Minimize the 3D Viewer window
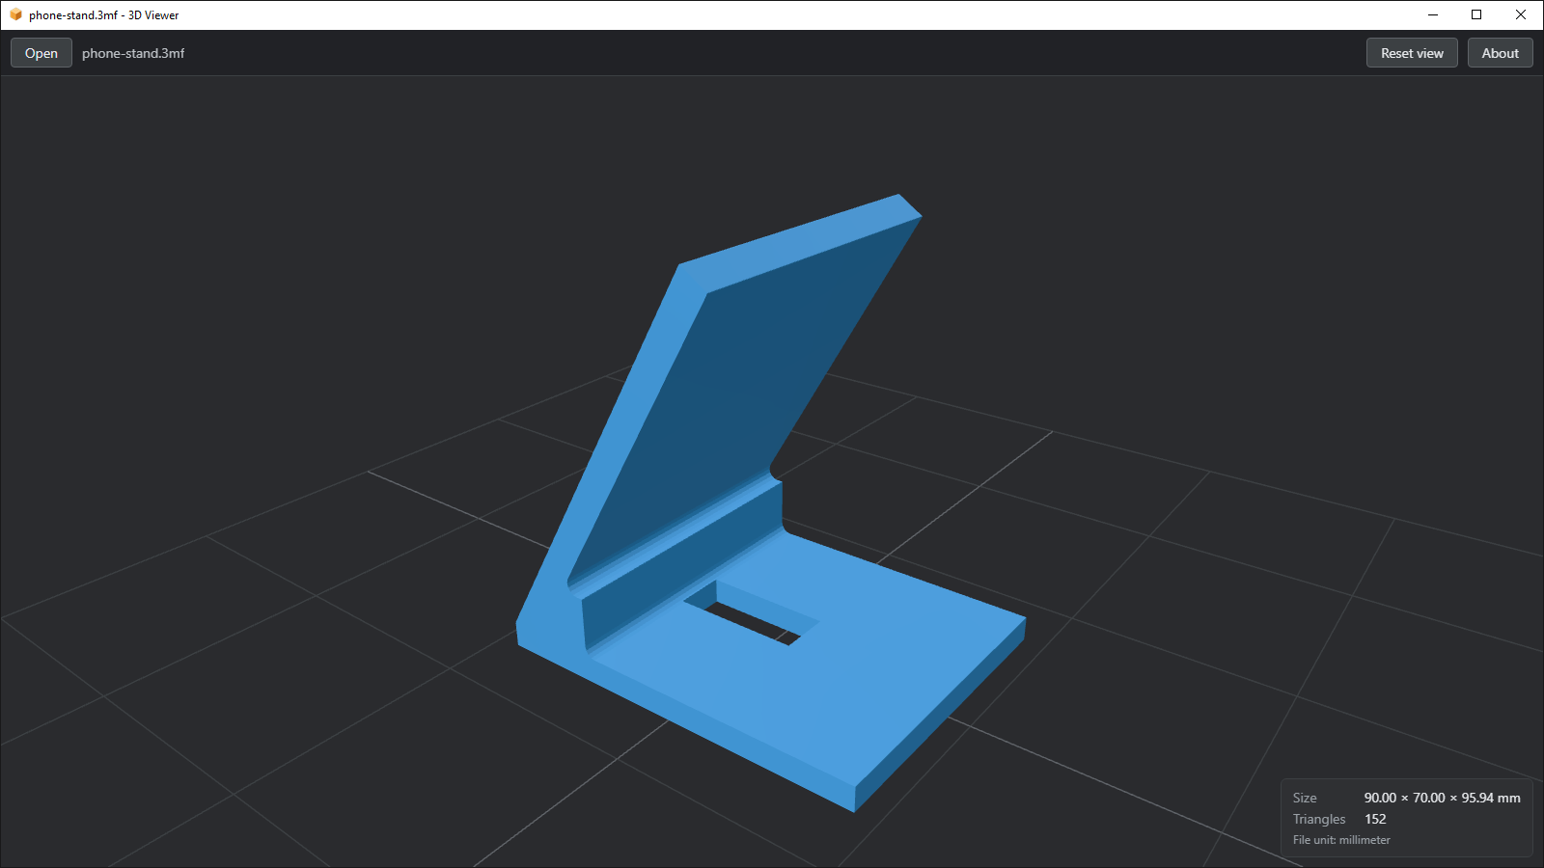 click(1433, 14)
